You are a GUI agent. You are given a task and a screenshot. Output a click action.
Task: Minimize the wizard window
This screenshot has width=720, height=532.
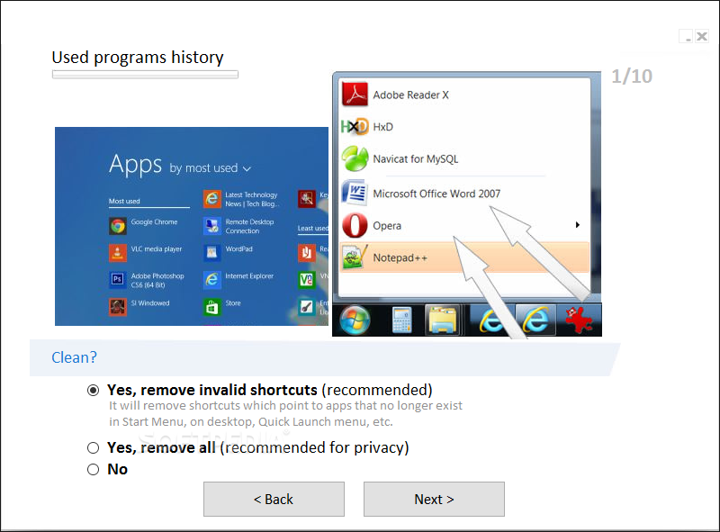(x=687, y=36)
